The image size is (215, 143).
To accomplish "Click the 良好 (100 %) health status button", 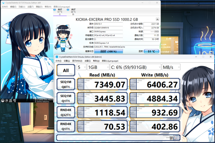I will [109, 51].
